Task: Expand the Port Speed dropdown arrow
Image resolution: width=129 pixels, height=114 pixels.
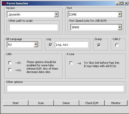Action: tap(120, 27)
